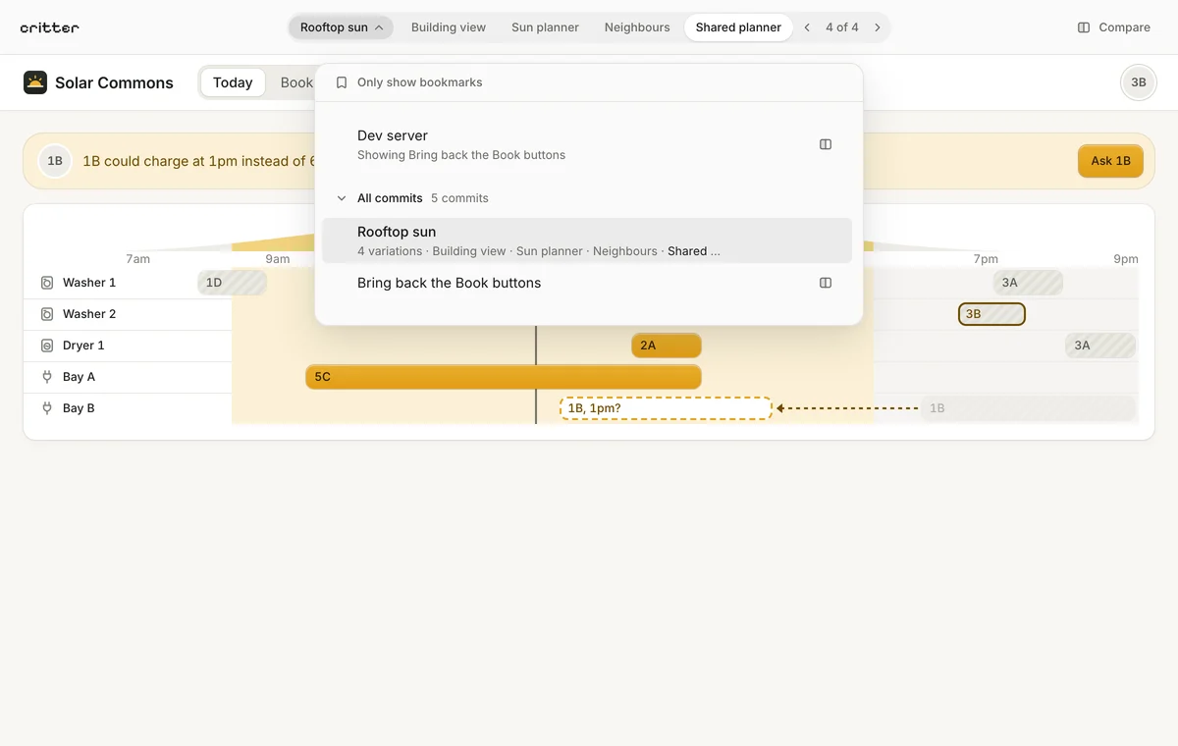The image size is (1178, 746).
Task: Click the Washer 1 machine icon
Action: [x=46, y=283]
